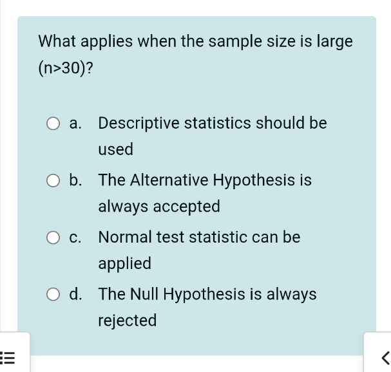Click the 'd.' option letter label

click(75, 293)
